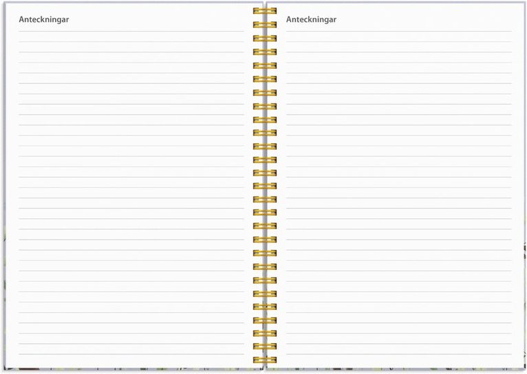Click the second ruled line on right page
527x374 pixels.
point(398,42)
